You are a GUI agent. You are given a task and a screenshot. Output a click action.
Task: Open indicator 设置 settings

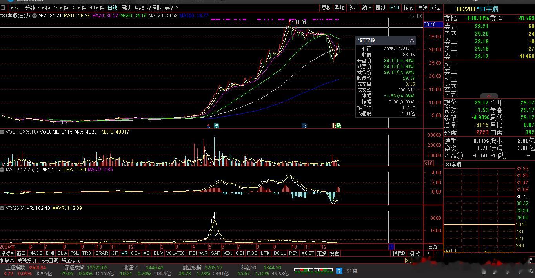(334, 253)
